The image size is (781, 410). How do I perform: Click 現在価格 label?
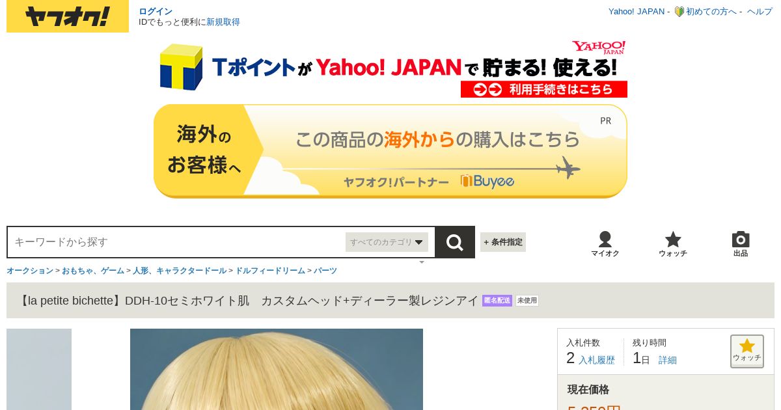pos(588,389)
